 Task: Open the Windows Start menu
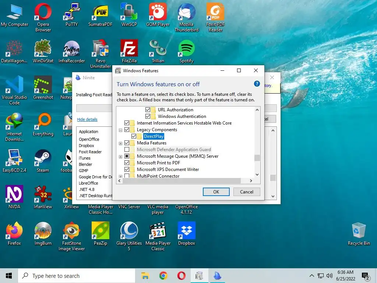[x=9, y=276]
